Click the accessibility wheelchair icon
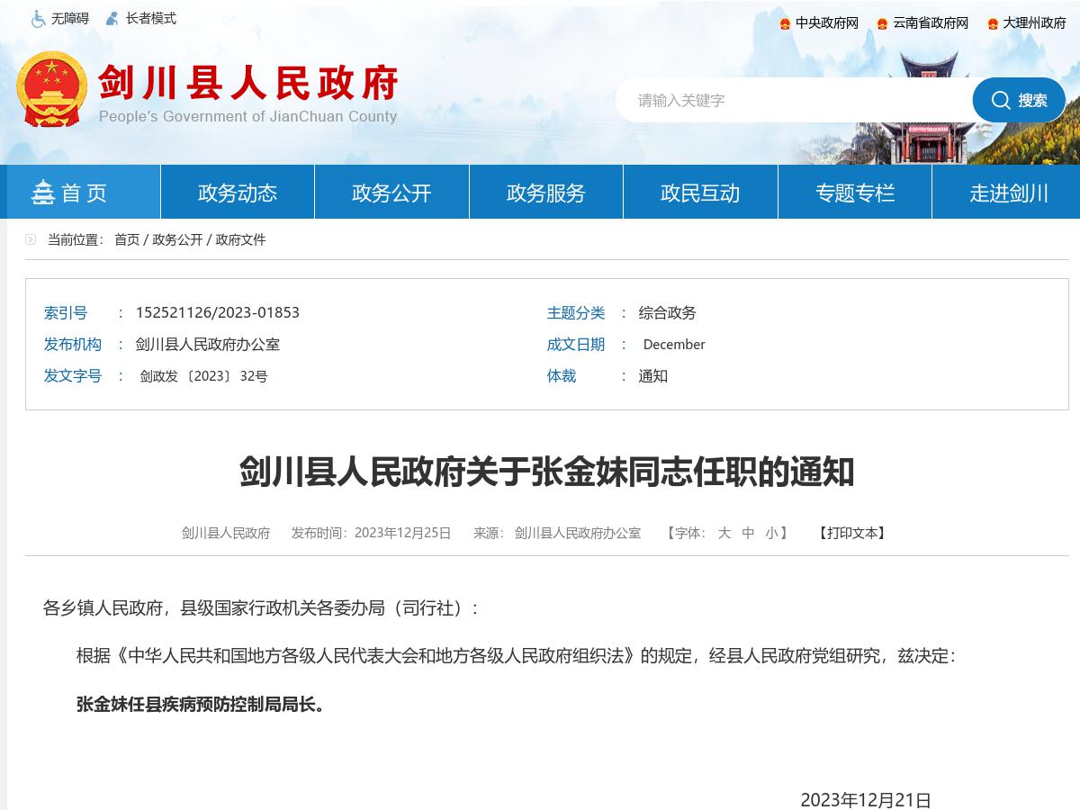 (39, 19)
